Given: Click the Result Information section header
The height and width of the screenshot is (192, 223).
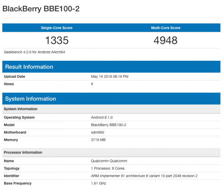Looking at the screenshot, I should click(x=111, y=67).
